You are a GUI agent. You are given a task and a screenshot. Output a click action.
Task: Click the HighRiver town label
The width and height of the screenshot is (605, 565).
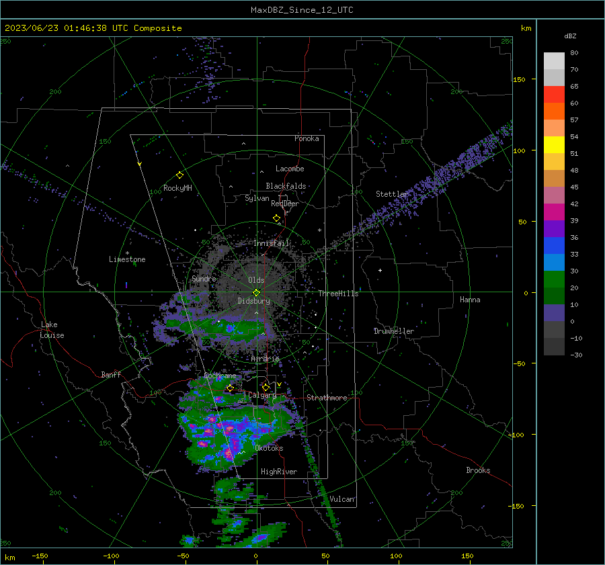279,472
